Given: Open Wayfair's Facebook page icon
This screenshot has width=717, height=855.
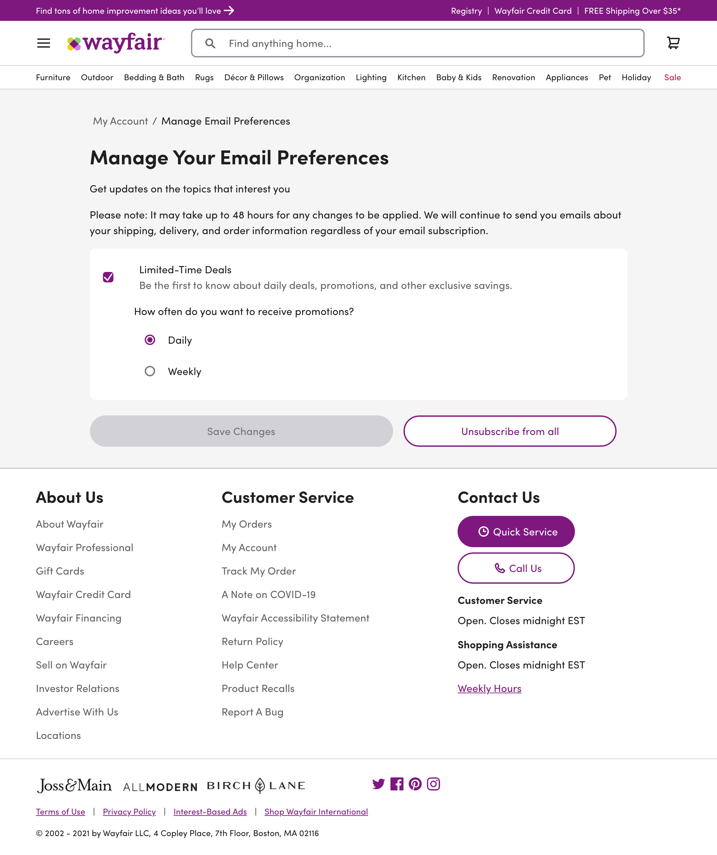Looking at the screenshot, I should pyautogui.click(x=397, y=784).
